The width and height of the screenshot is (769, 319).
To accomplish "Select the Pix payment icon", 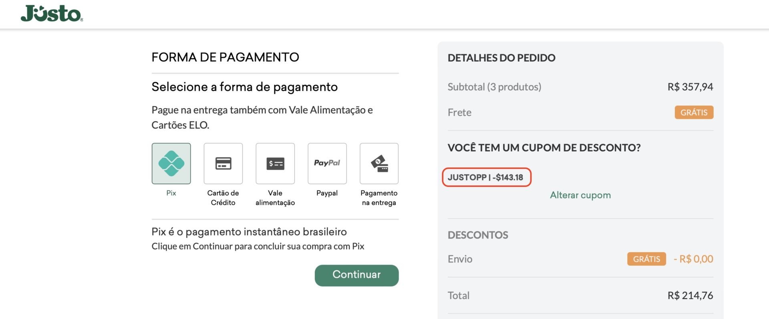I will click(x=171, y=163).
